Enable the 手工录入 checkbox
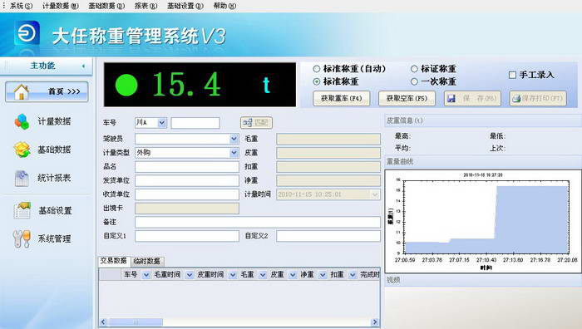Screen dimensions: 582x329 click(x=512, y=75)
